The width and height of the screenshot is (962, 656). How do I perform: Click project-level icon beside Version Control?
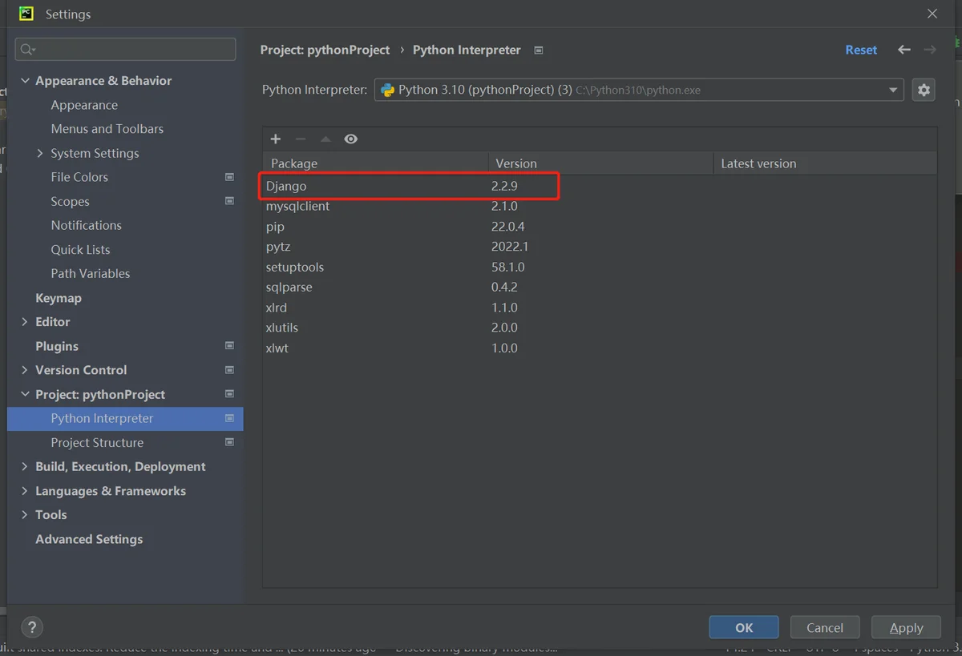(x=229, y=370)
